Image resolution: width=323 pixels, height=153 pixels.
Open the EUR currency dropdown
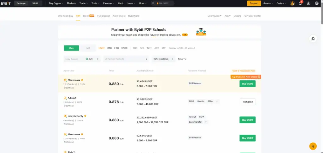pos(92,59)
